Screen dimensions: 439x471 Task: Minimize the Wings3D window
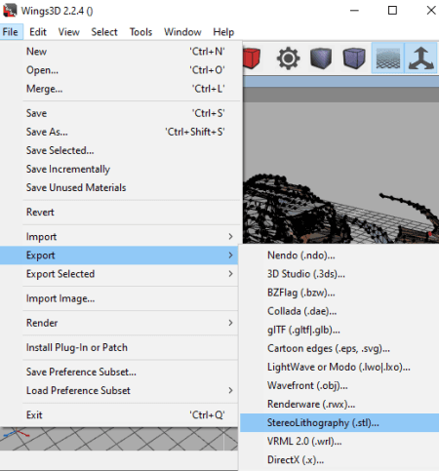pos(354,11)
